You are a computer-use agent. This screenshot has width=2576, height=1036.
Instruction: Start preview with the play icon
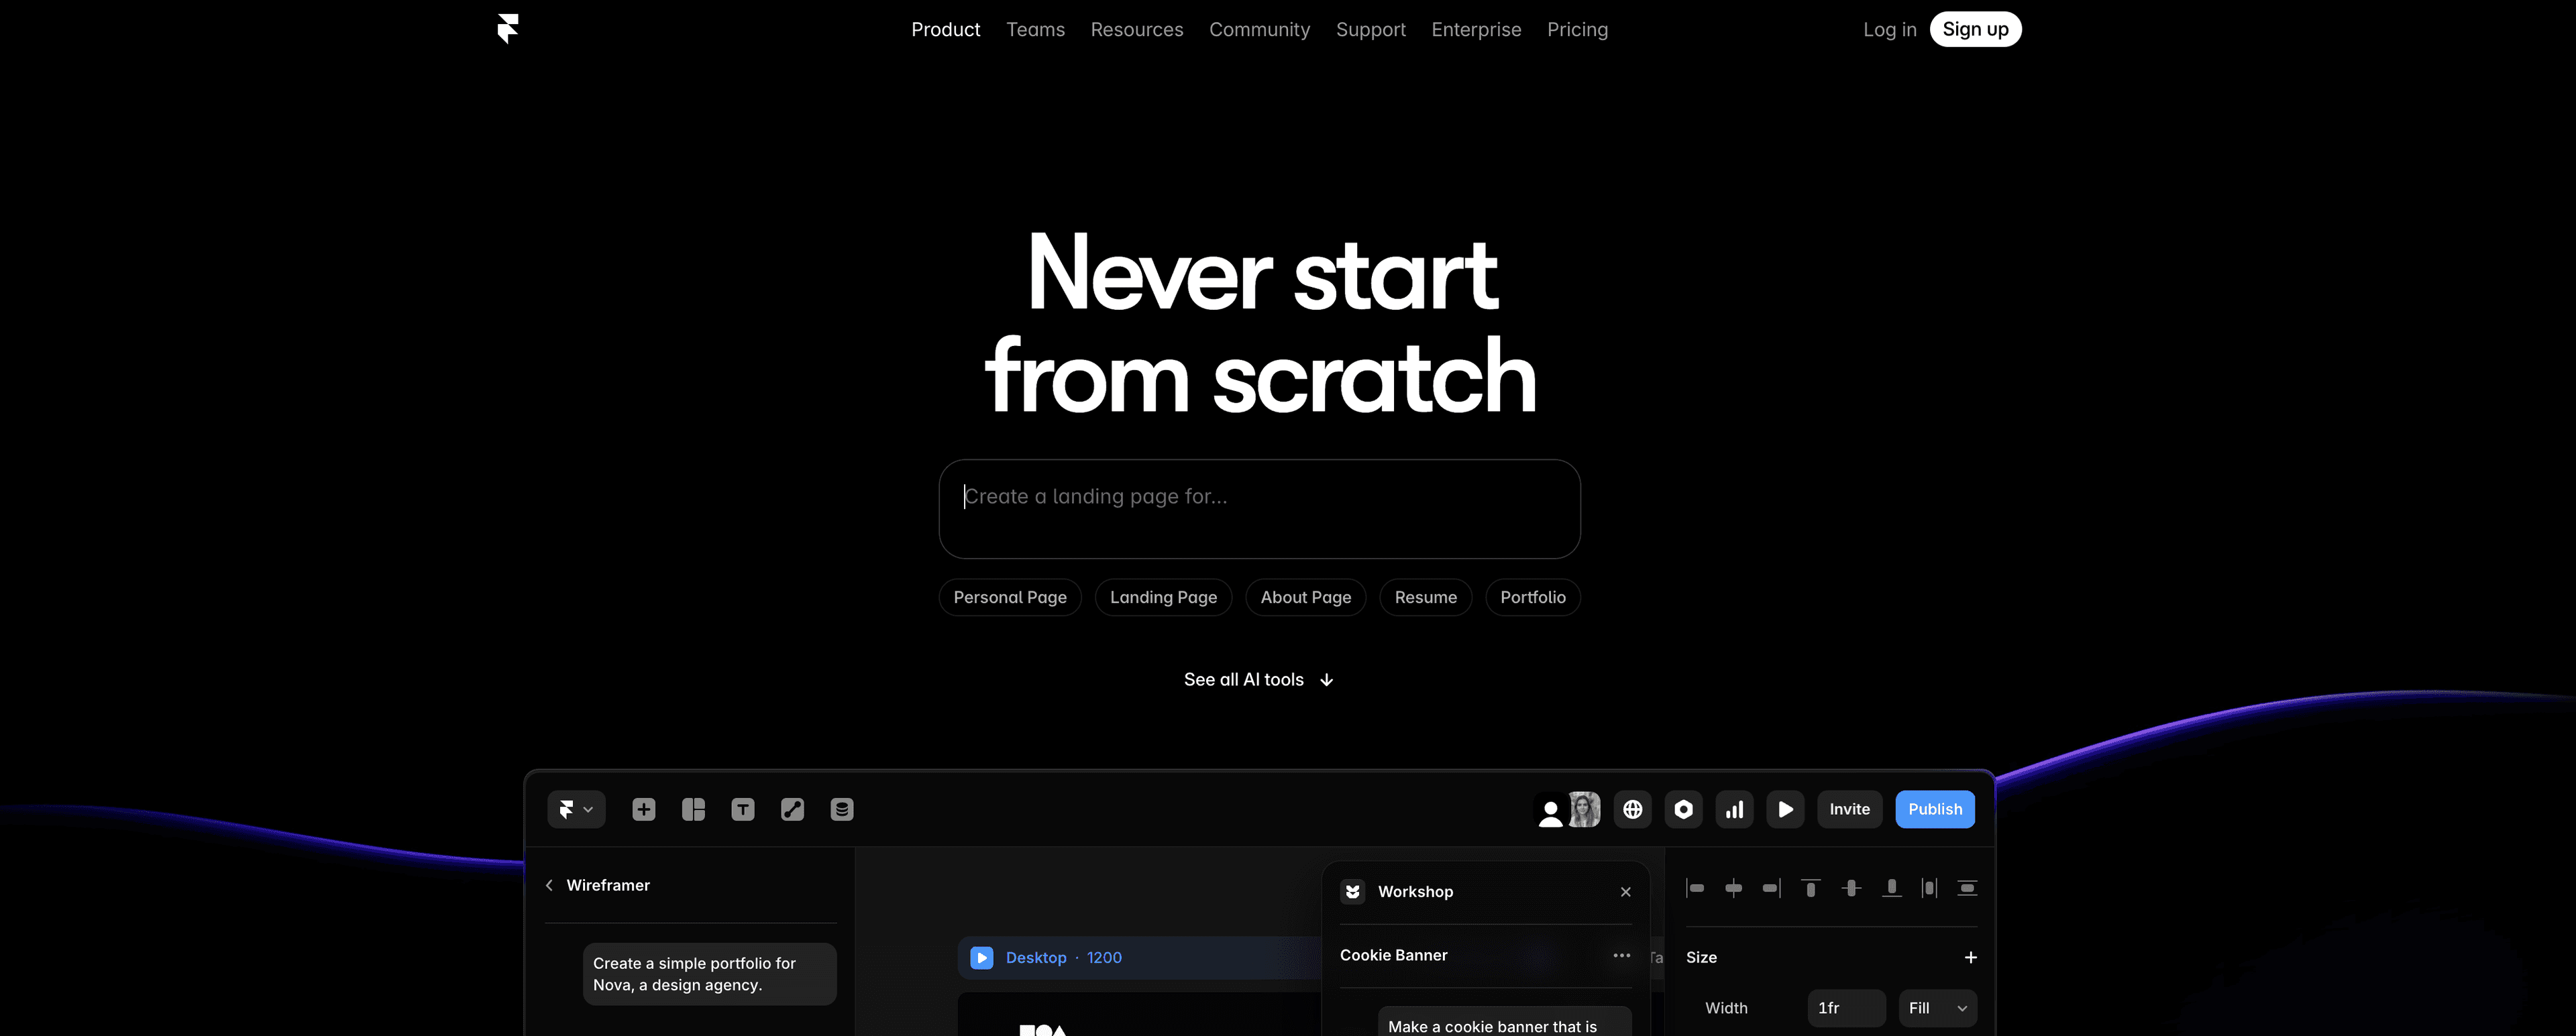[x=1786, y=809]
